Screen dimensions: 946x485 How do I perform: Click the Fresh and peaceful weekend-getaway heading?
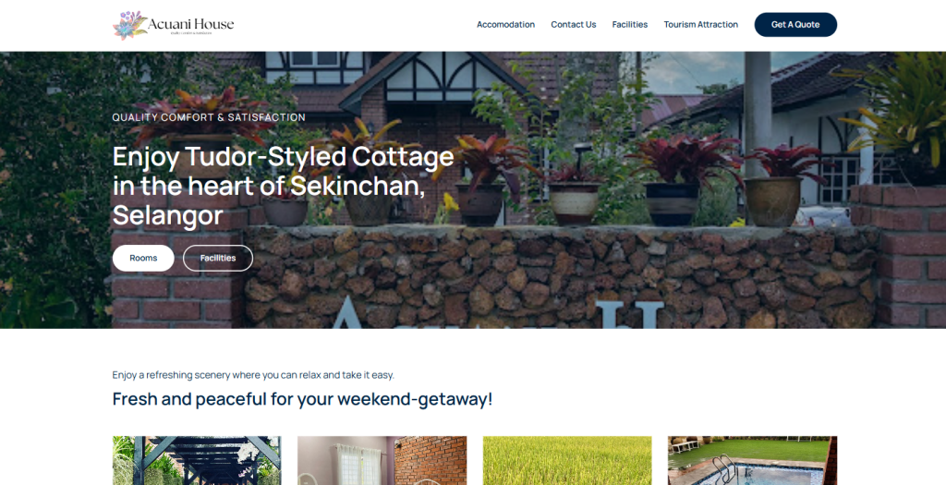click(x=302, y=399)
